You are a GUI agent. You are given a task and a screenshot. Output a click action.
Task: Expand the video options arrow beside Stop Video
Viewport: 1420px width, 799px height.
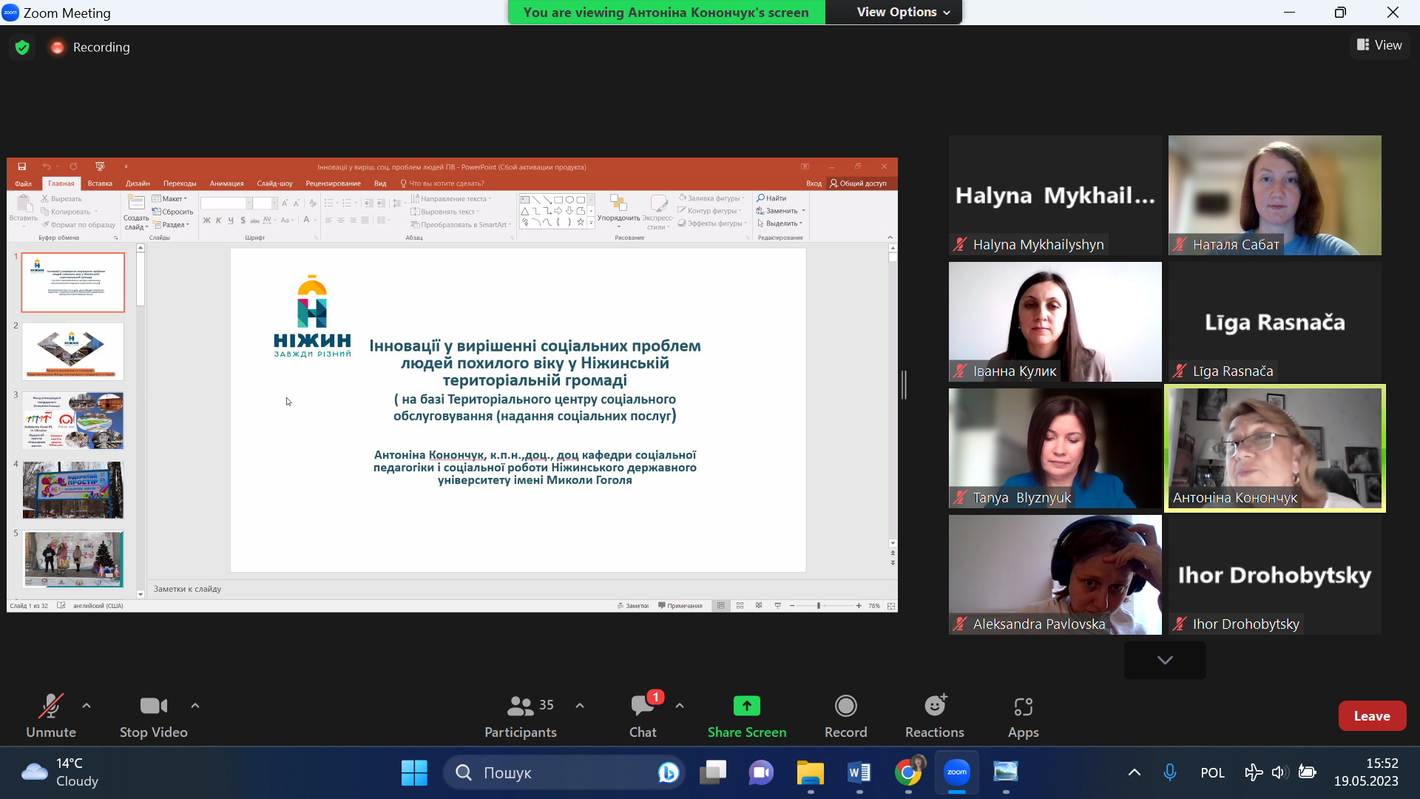coord(195,706)
